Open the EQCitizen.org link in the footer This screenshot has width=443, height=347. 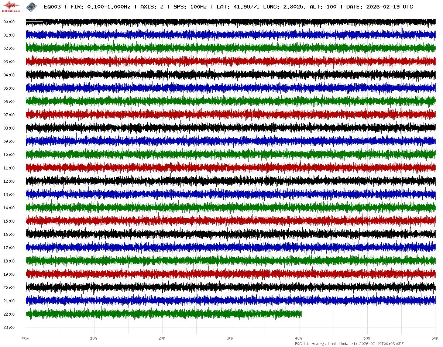click(310, 344)
